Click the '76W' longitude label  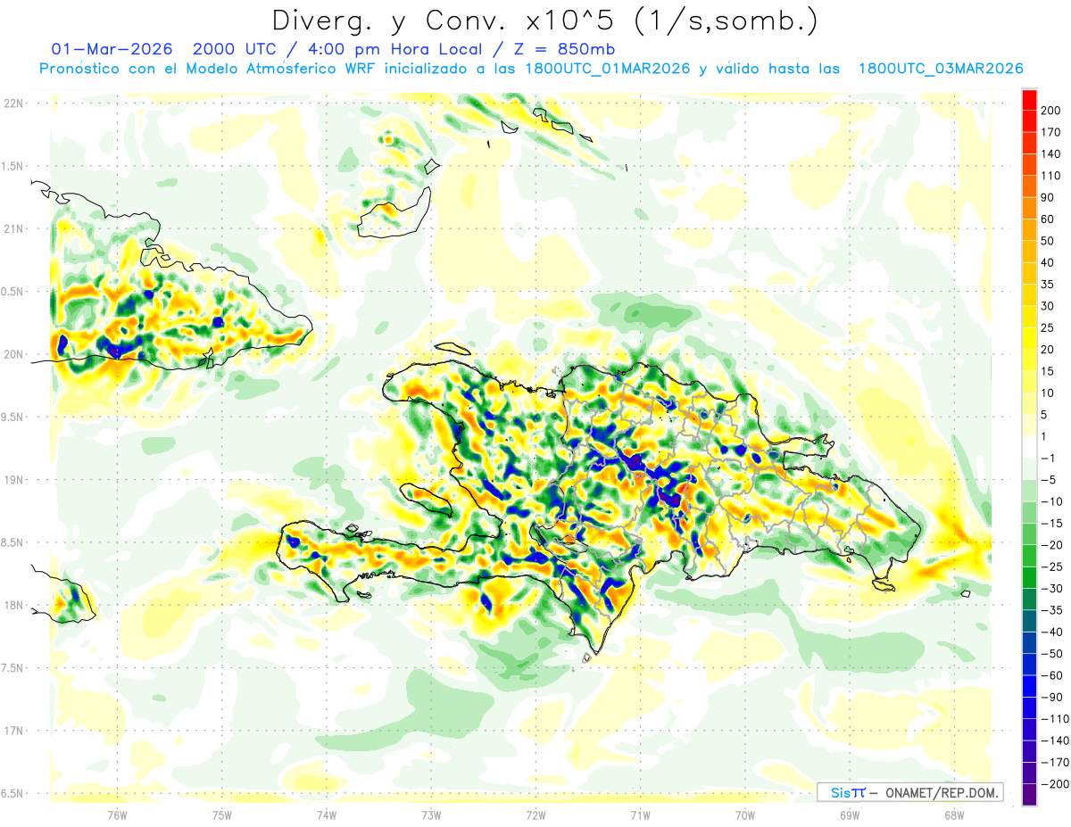pyautogui.click(x=117, y=815)
